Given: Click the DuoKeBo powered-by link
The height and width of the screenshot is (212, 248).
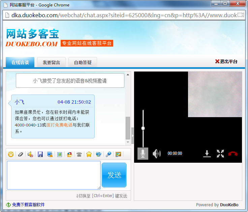Looking at the screenshot, I should click(229, 205).
